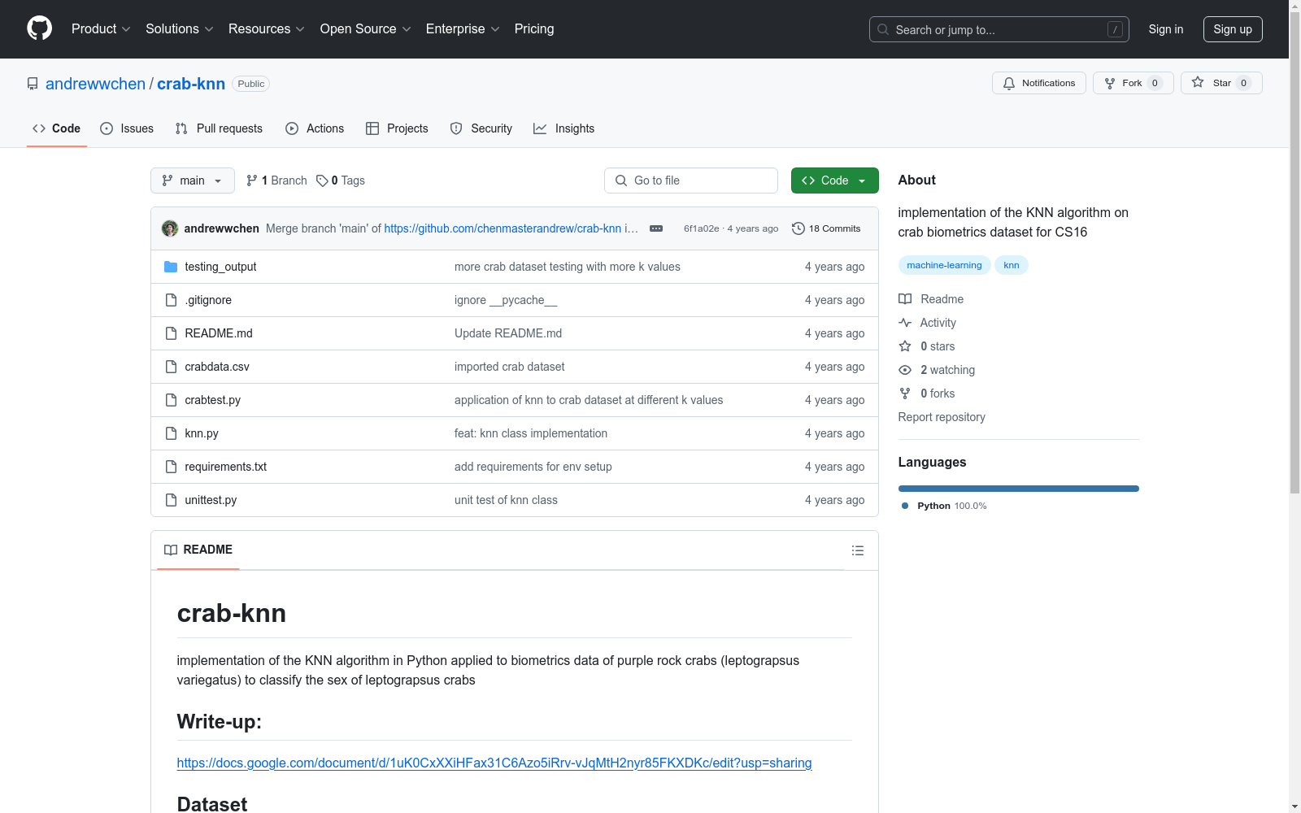Viewport: 1301px width, 813px height.
Task: Click the watching eye icon
Action: tap(905, 370)
